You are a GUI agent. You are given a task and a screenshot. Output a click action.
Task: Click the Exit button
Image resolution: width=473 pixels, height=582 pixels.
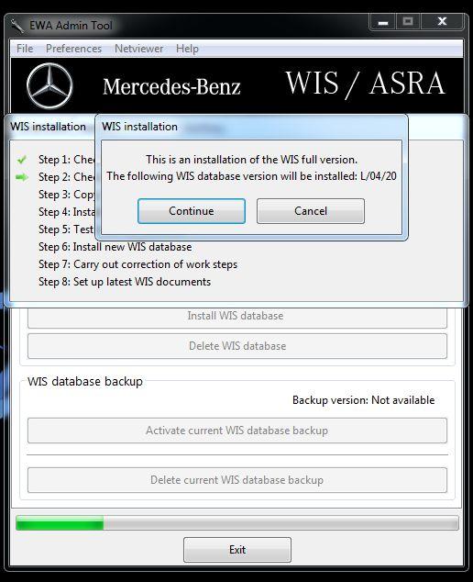(237, 550)
